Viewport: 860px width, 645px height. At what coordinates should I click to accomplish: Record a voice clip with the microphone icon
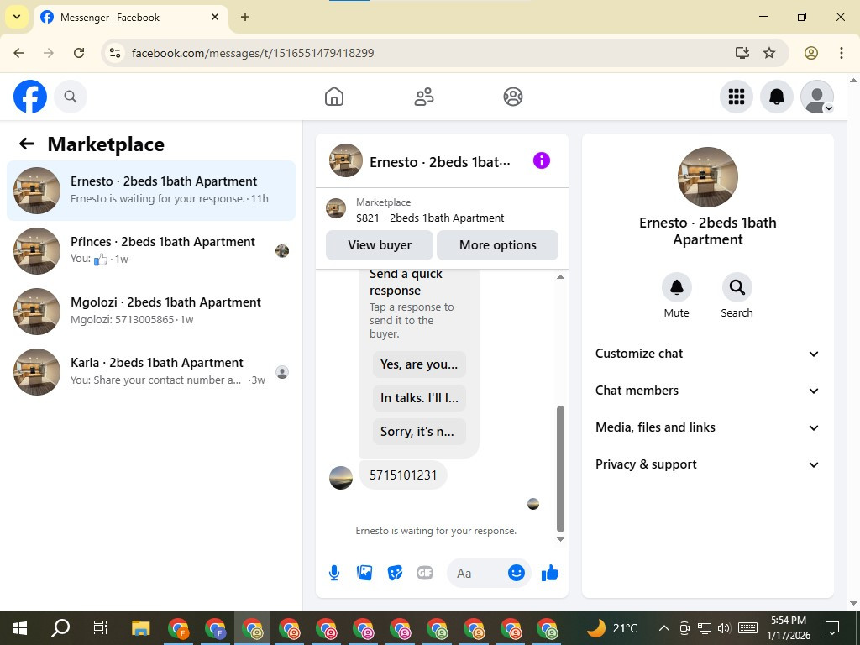click(x=334, y=573)
